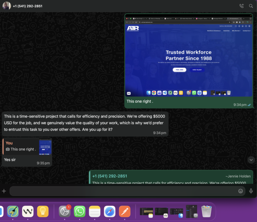This screenshot has width=257, height=222.
Task: Open the Trash in the dock
Action: [206, 211]
